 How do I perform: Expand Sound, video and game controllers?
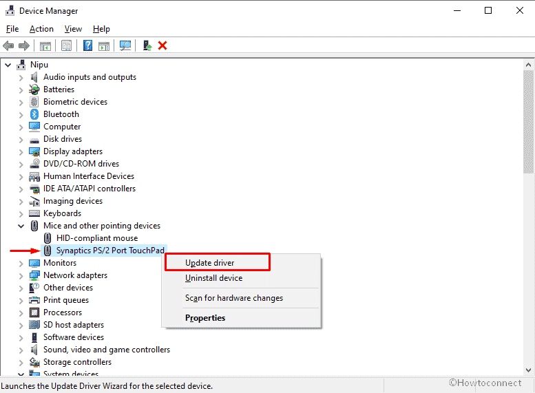(x=21, y=350)
